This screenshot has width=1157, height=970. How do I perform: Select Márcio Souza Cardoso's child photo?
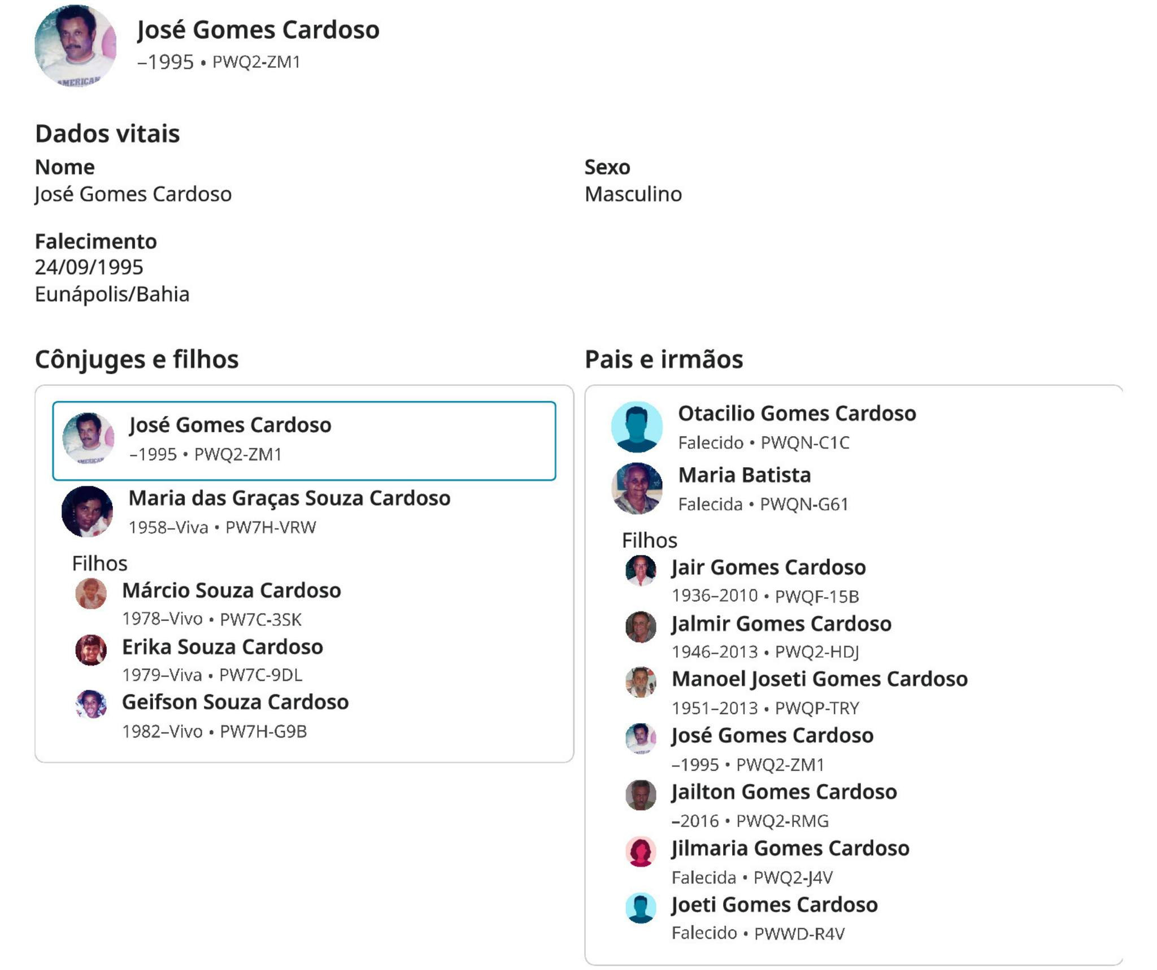coord(91,593)
